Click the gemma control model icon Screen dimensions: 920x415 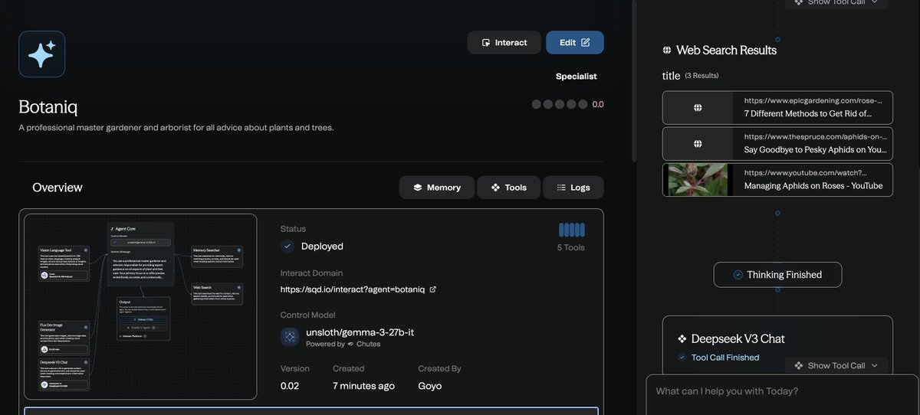[x=290, y=337]
